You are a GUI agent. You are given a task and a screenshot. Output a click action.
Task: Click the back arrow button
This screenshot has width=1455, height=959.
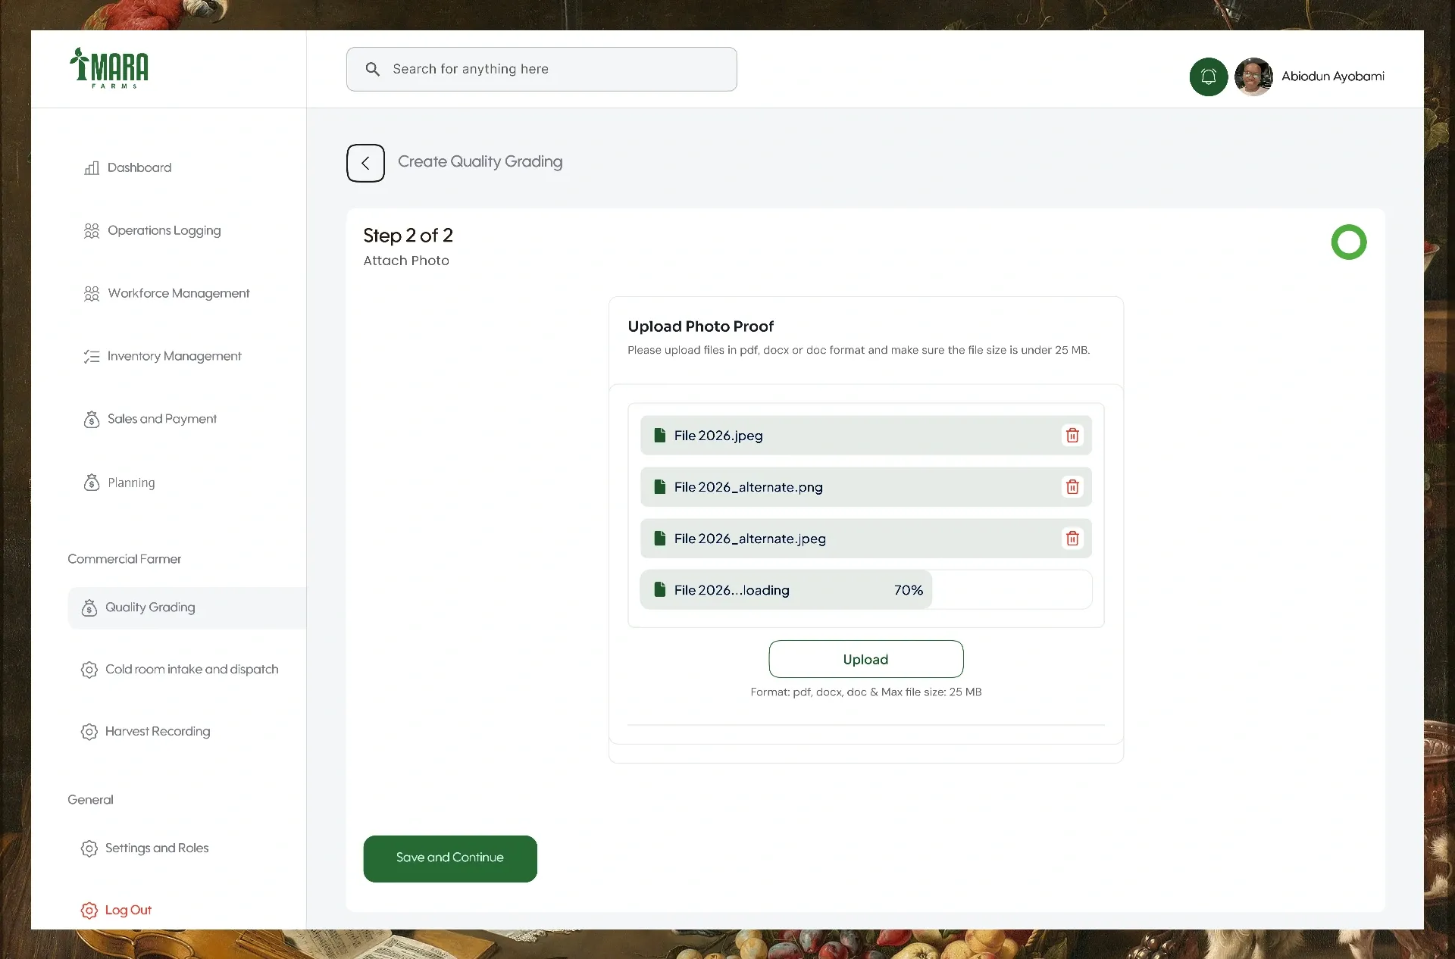[365, 163]
